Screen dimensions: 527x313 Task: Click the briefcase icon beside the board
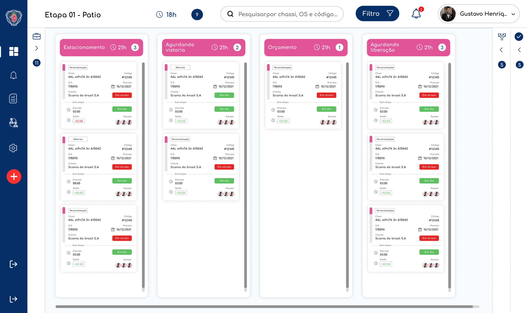click(x=37, y=36)
